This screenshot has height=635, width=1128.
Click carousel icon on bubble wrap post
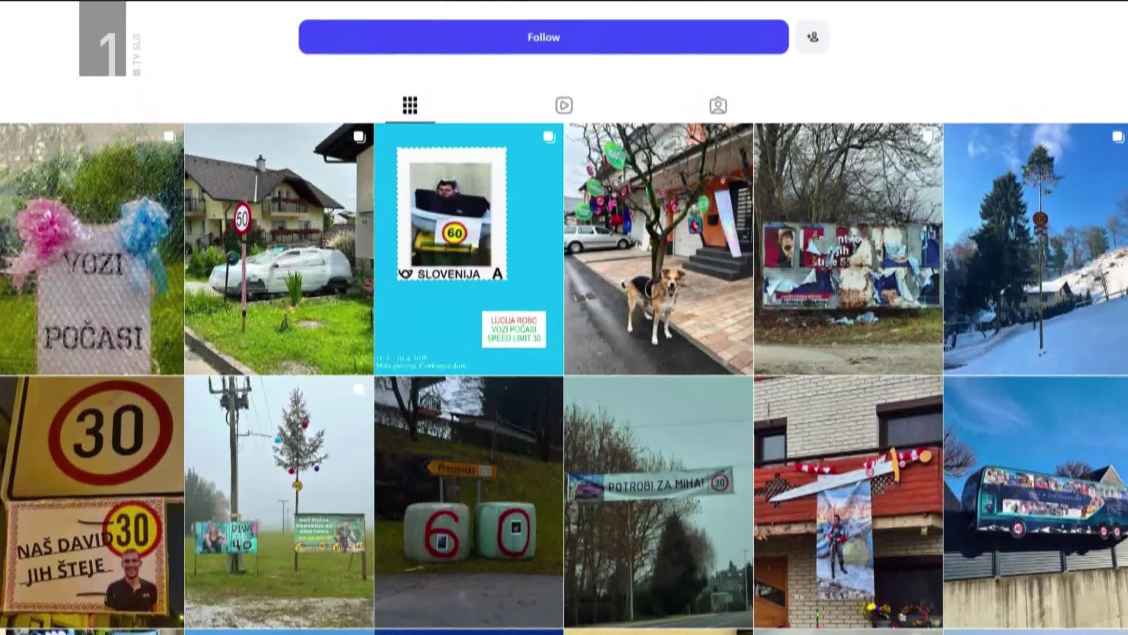pos(169,137)
